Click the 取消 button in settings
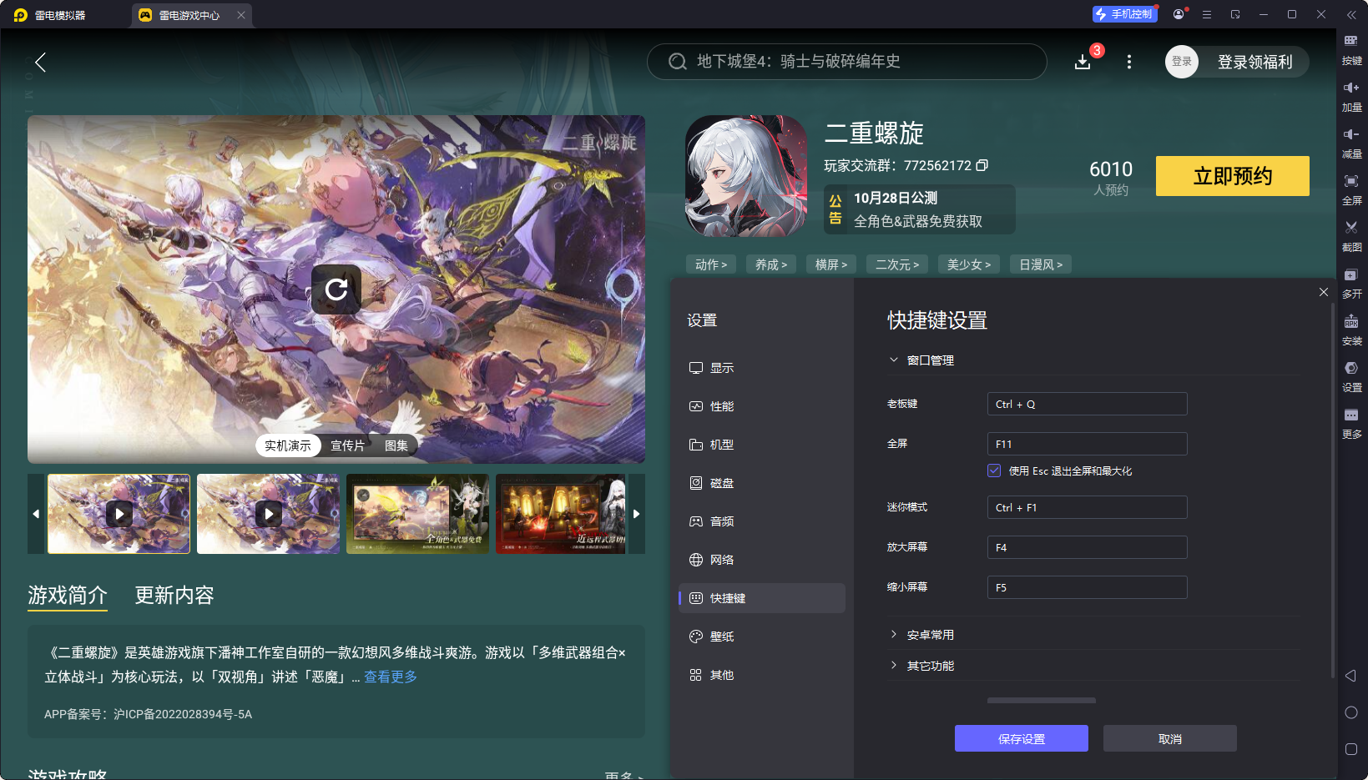1368x780 pixels. [x=1170, y=738]
